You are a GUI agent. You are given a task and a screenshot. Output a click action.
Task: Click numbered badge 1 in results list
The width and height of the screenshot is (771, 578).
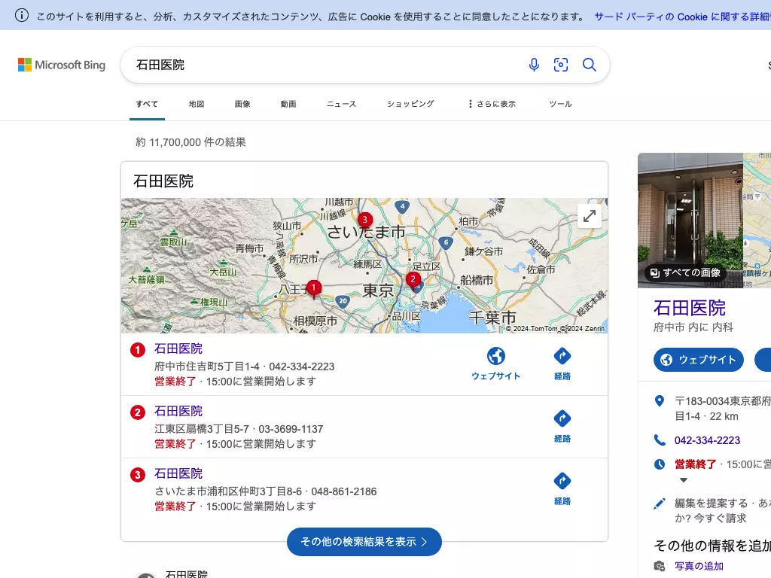coord(138,350)
